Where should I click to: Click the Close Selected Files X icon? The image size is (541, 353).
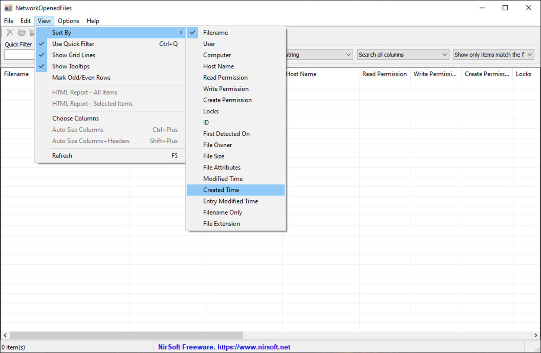[x=10, y=33]
